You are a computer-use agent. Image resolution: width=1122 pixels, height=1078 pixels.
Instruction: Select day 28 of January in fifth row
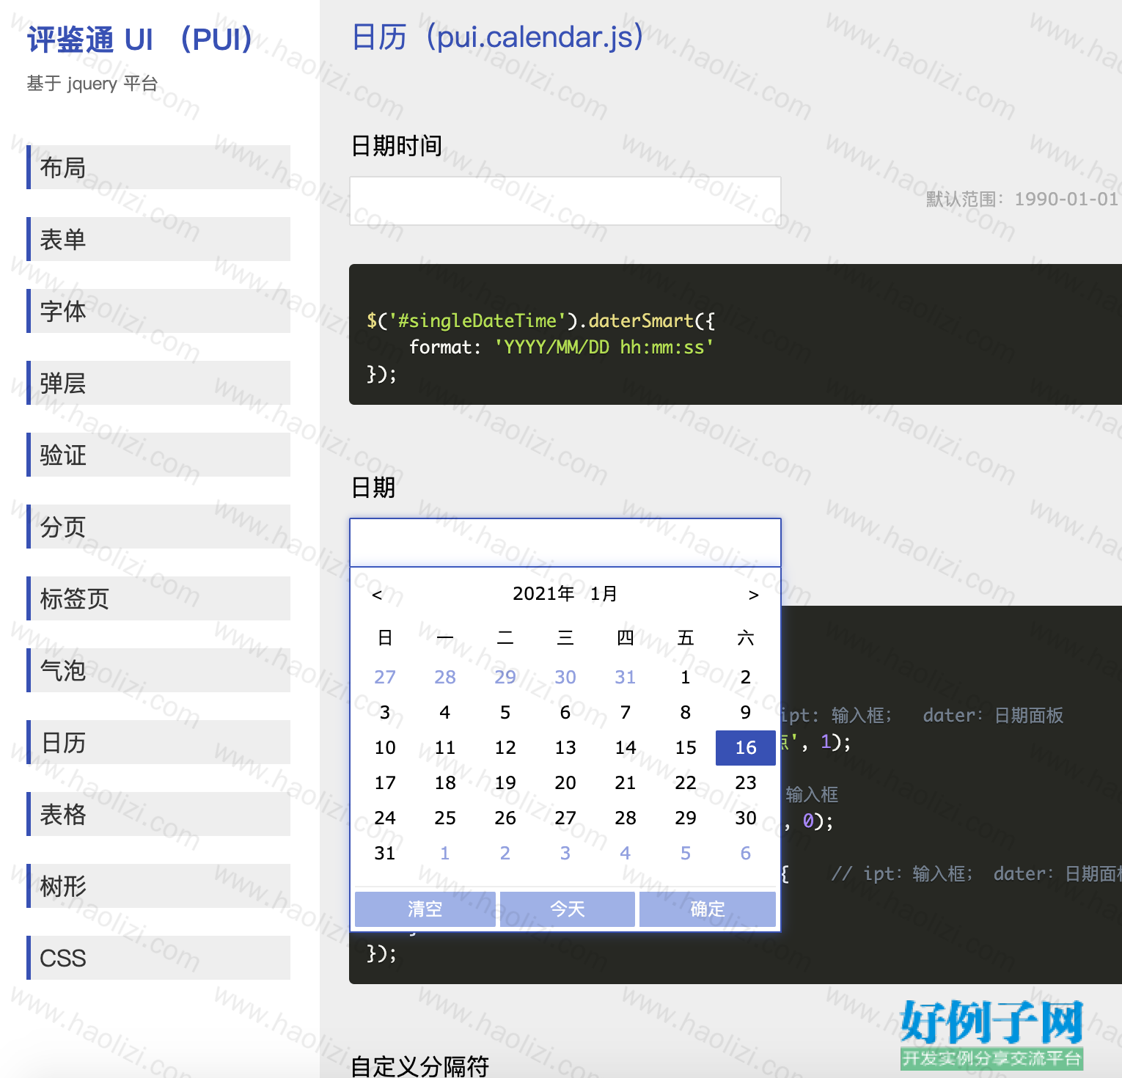[626, 818]
